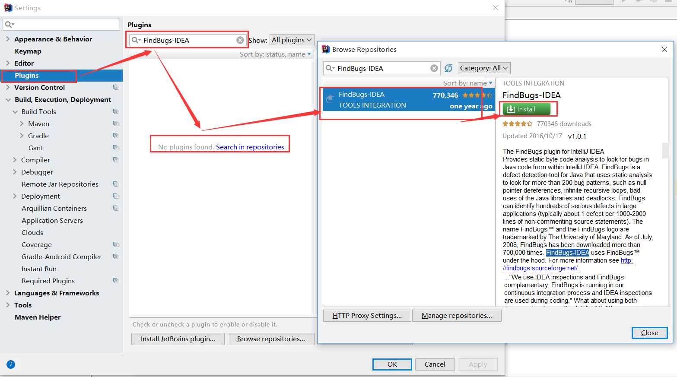The image size is (677, 377).
Task: Click project-level icon next to Maven
Action: click(116, 124)
